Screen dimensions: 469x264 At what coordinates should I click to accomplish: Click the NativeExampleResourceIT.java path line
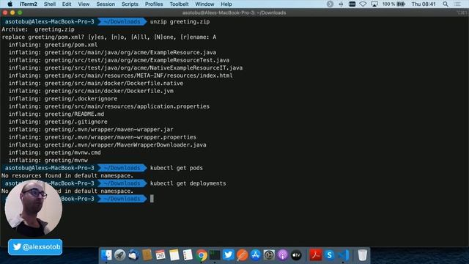pos(125,67)
